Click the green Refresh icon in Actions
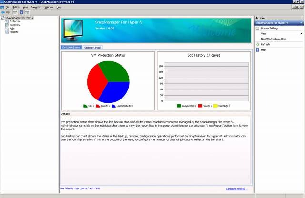 [x=257, y=44]
